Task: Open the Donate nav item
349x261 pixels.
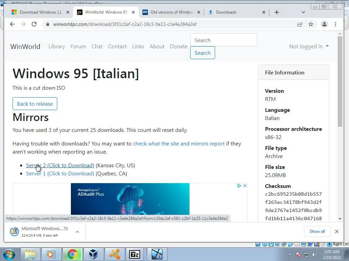Action: point(179,46)
